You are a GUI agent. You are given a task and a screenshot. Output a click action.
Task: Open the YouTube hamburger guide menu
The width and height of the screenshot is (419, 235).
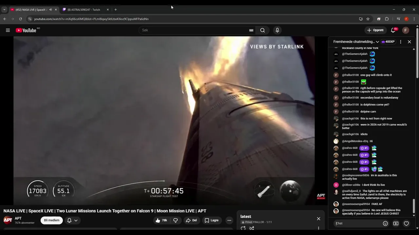pos(8,30)
